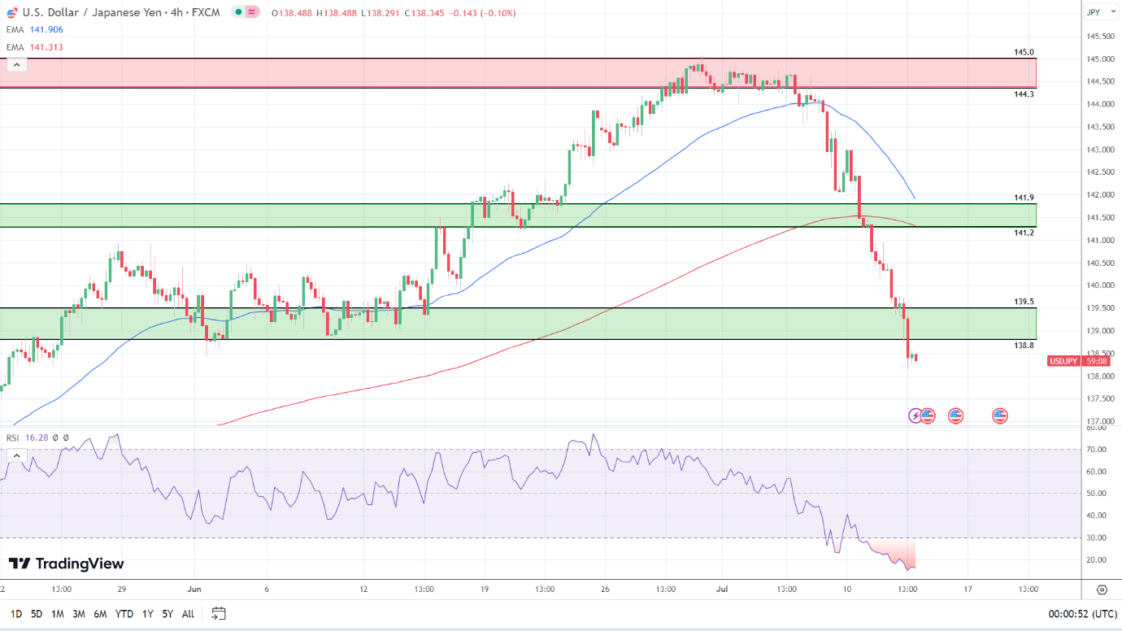Set time range to 1M
This screenshot has width=1122, height=631.
pyautogui.click(x=58, y=614)
